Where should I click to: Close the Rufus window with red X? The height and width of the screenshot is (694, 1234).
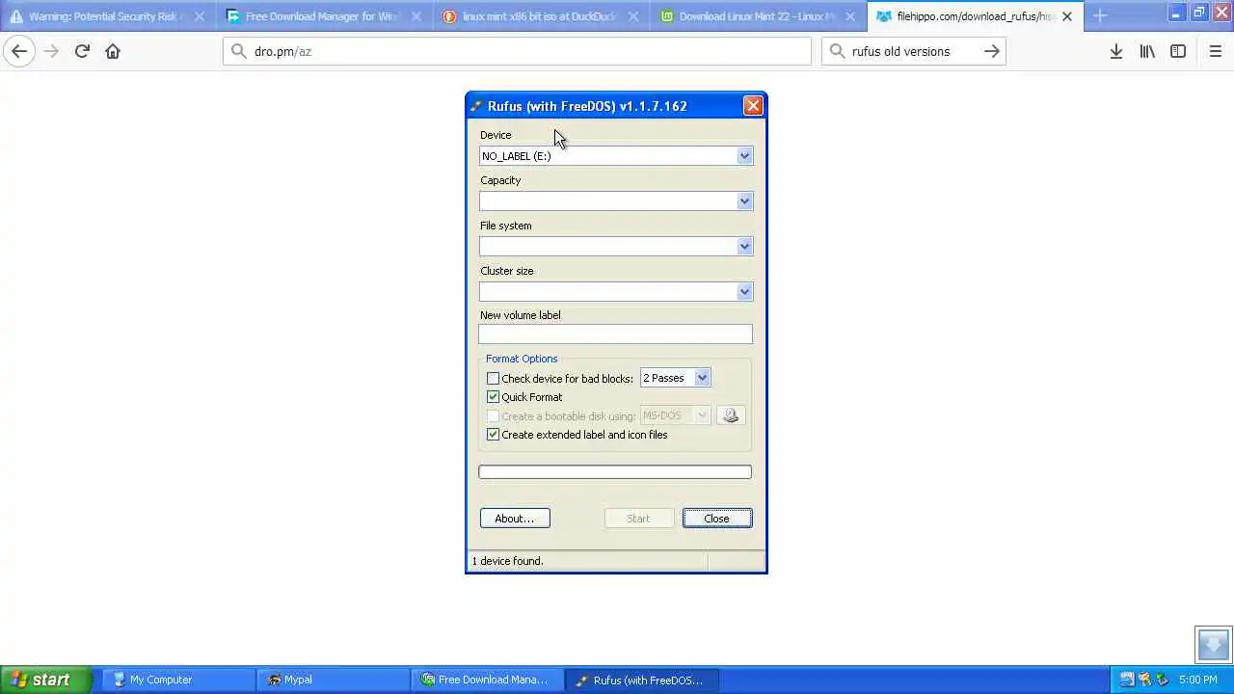[753, 106]
